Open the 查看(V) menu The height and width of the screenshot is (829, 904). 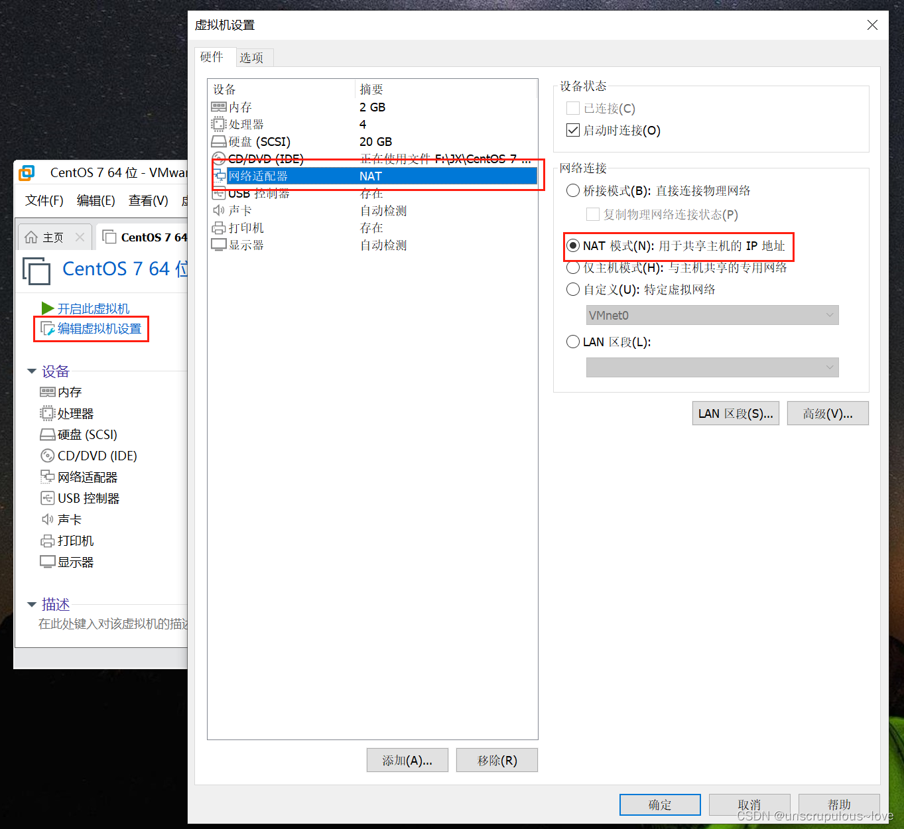(149, 200)
